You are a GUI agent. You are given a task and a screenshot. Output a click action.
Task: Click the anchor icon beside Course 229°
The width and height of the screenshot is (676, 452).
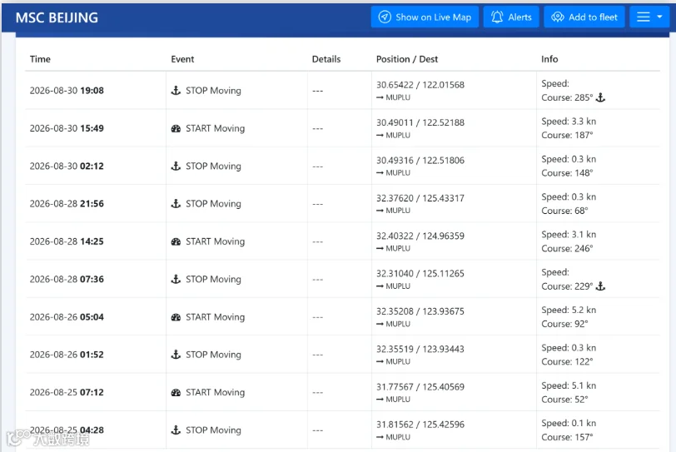click(x=600, y=286)
